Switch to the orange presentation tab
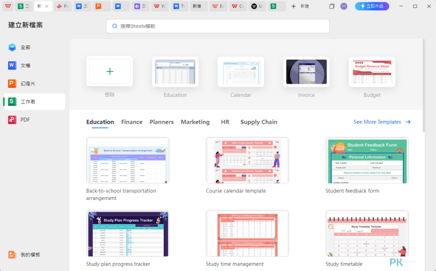436x271 pixels. pos(102,6)
